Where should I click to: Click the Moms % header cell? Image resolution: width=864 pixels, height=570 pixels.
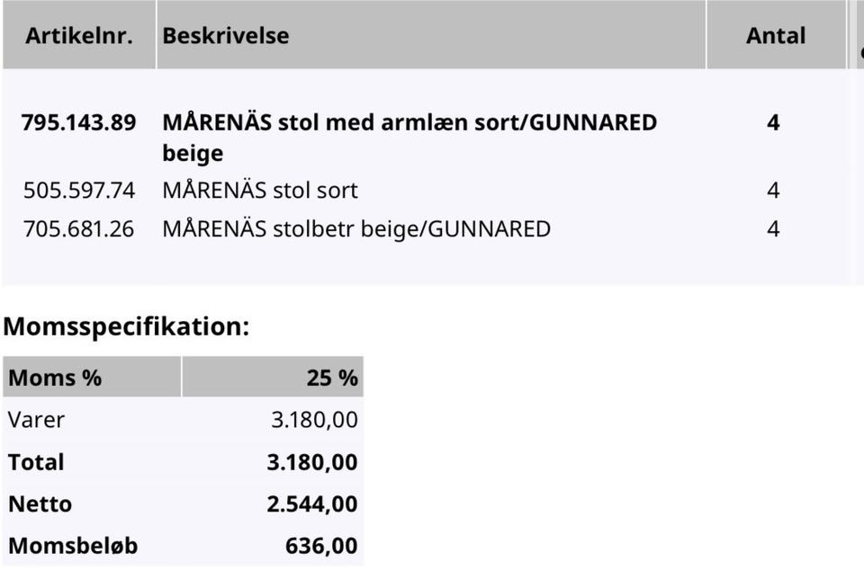[92, 378]
